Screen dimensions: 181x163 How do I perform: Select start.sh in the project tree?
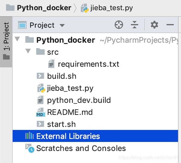point(61,124)
